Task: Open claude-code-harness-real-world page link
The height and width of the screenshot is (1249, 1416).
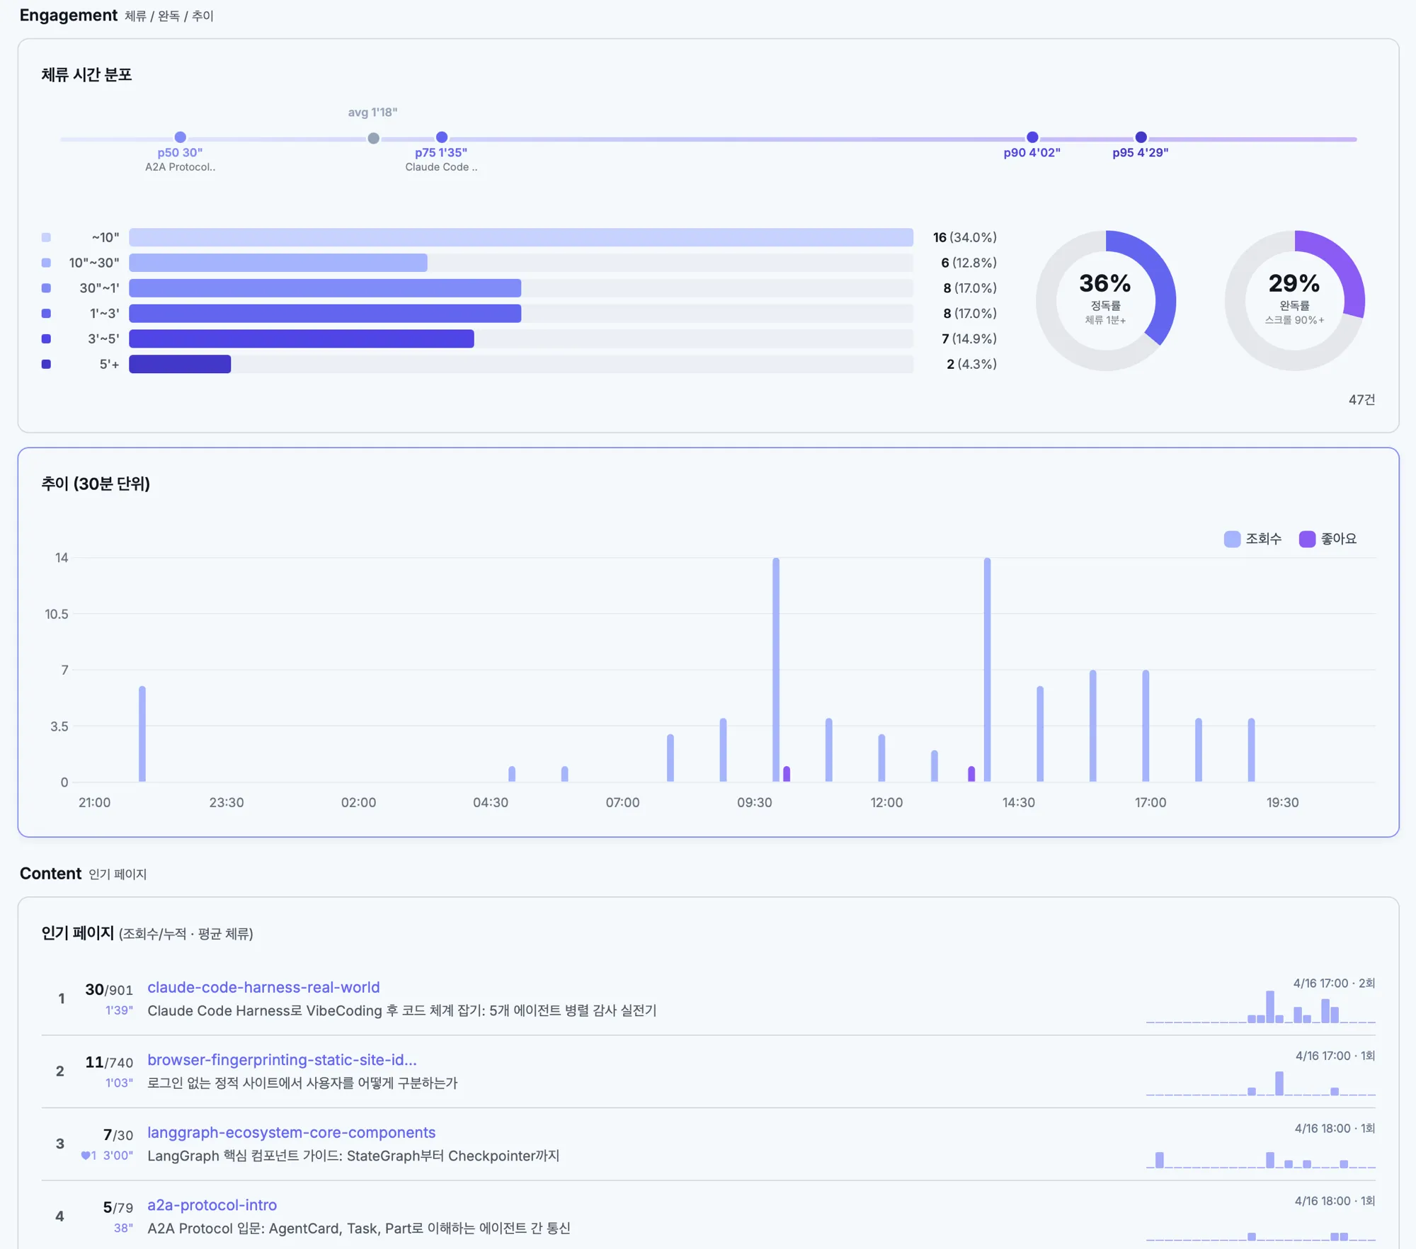Action: tap(263, 987)
